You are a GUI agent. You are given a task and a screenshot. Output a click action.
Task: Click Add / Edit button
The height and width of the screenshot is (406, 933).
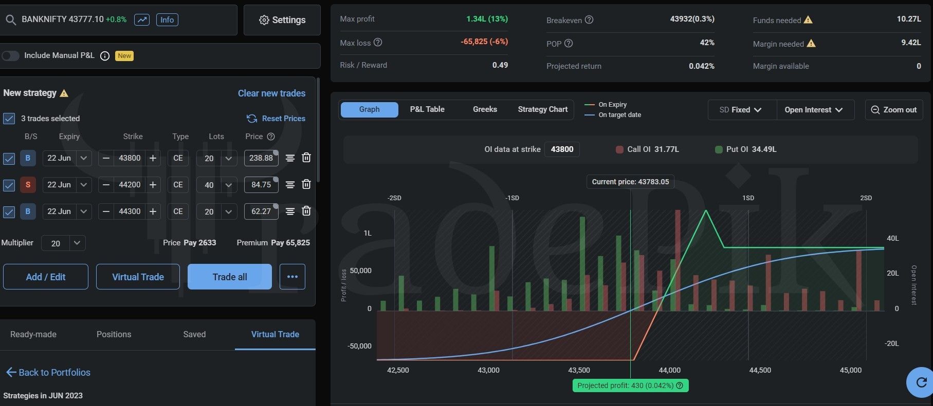(46, 277)
